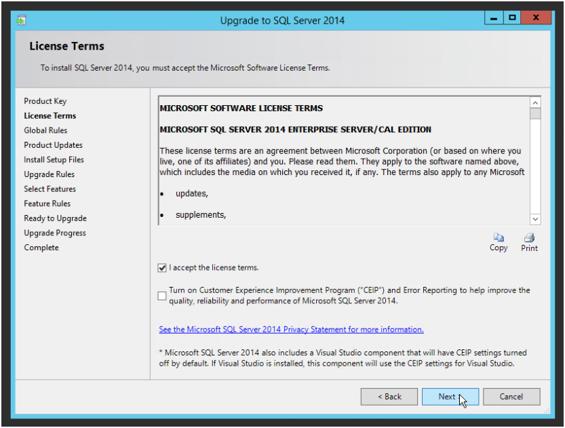Click the 'updates,' bullet in license text
565x428 pixels.
point(192,193)
